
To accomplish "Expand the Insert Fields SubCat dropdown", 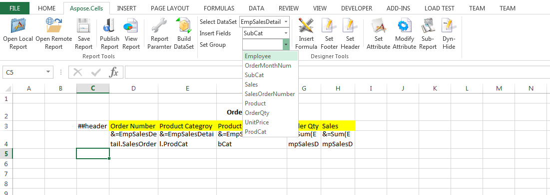I will click(286, 33).
